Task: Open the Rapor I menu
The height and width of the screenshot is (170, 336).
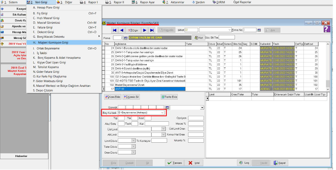Action: [x=89, y=2]
